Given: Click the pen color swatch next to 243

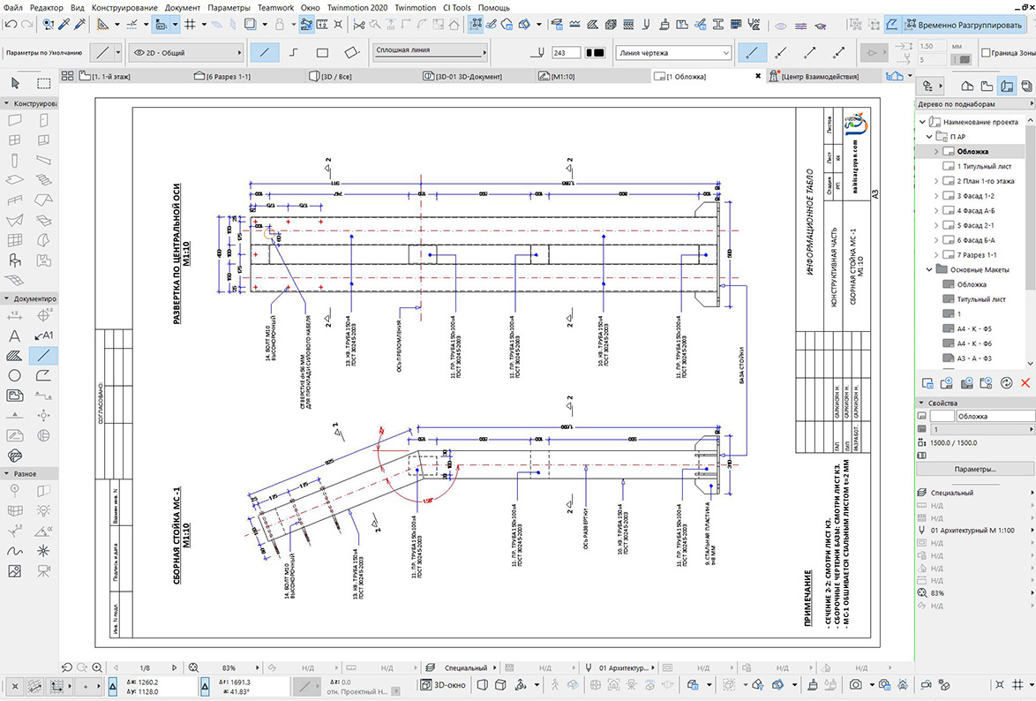Looking at the screenshot, I should (x=596, y=52).
